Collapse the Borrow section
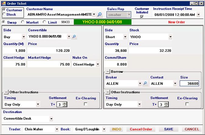This screenshot has height=135, width=205. pos(108,71)
